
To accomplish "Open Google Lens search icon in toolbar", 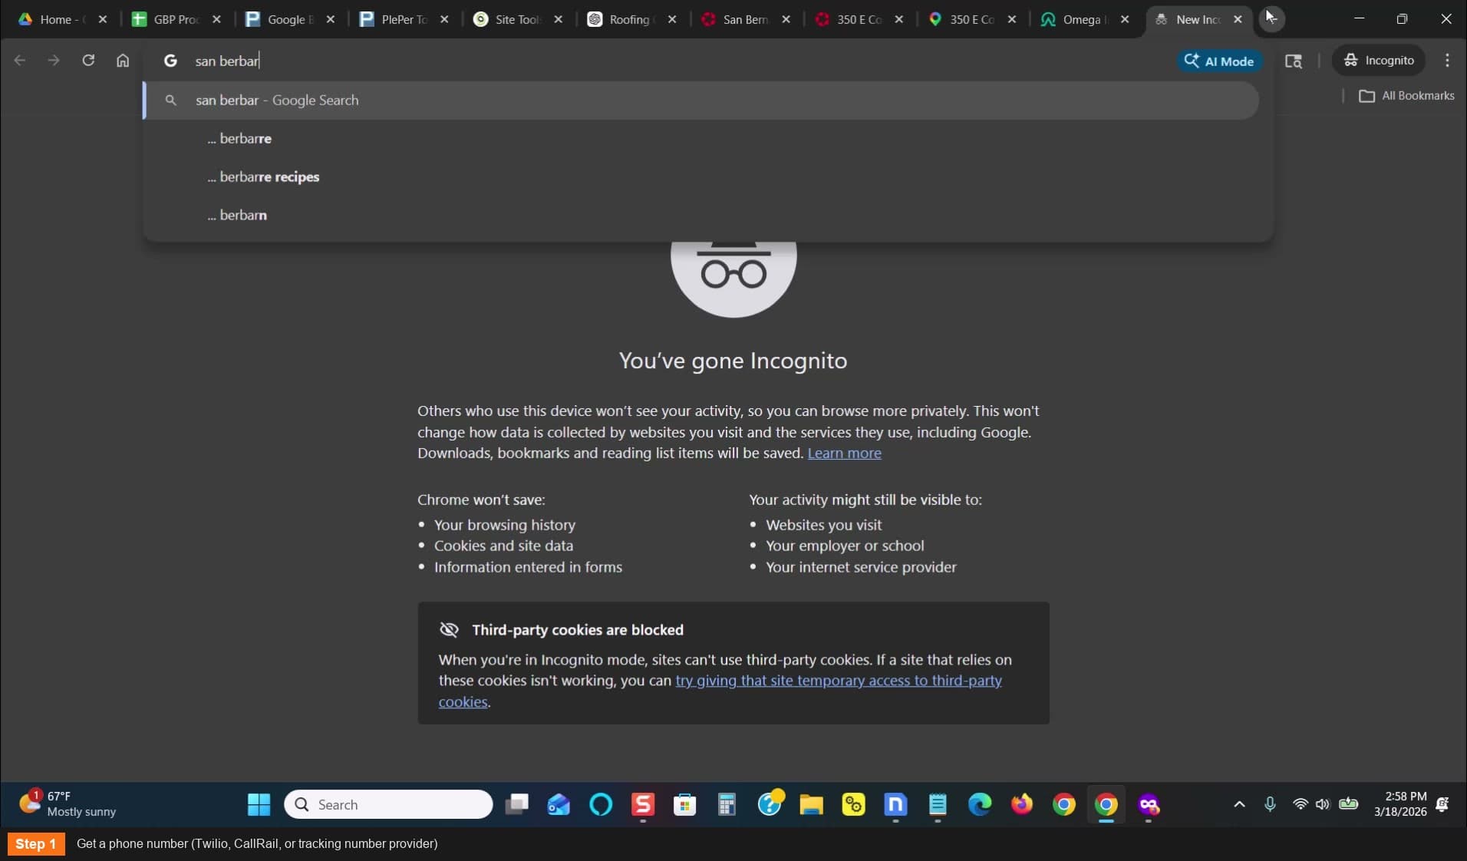I will pos(1294,61).
